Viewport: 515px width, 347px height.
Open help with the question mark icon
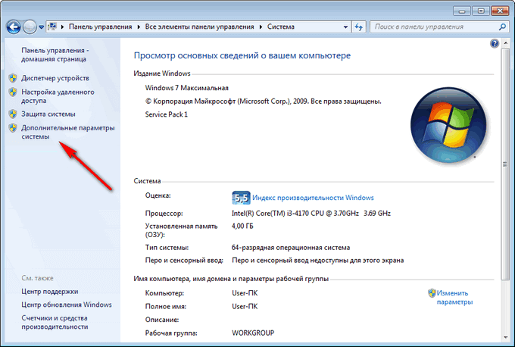495,43
